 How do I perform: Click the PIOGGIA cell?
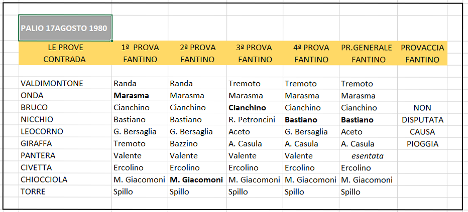(422, 144)
